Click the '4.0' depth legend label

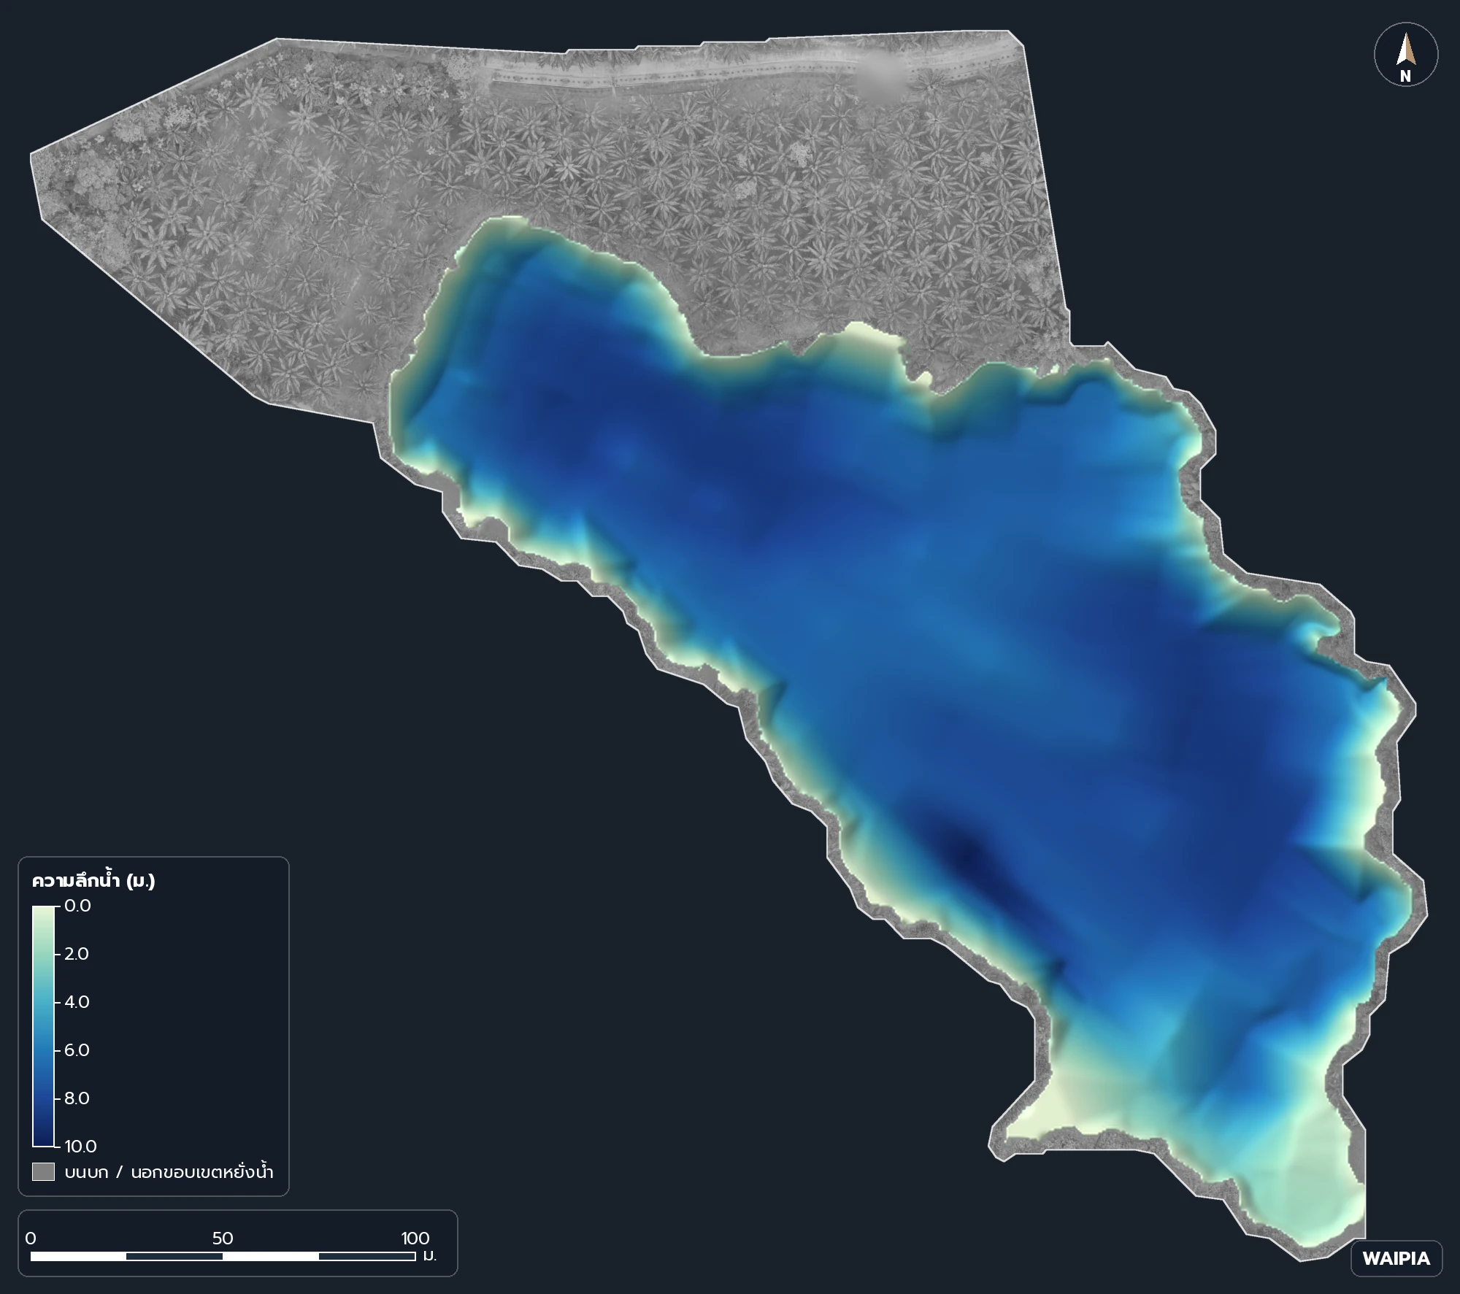[77, 1002]
